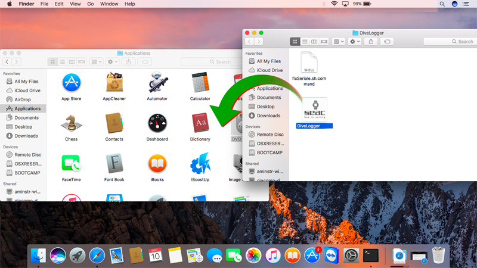Select the DiveLogger seac app icon

click(x=315, y=110)
